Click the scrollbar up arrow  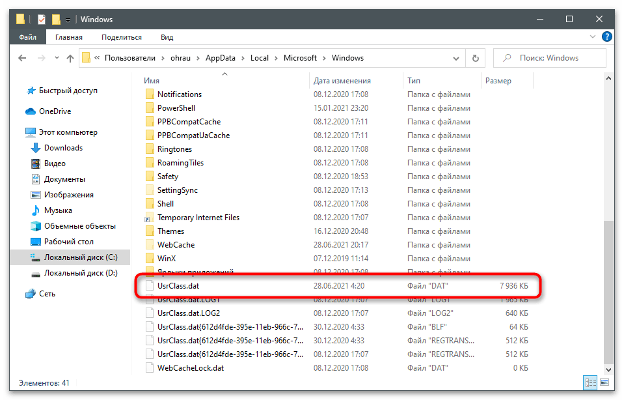point(608,78)
